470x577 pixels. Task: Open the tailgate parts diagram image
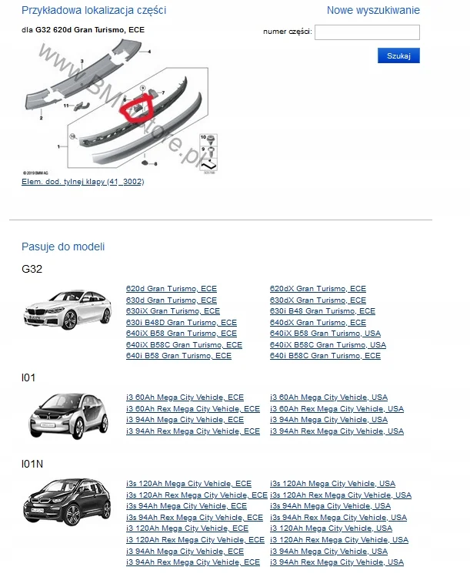[x=121, y=107]
